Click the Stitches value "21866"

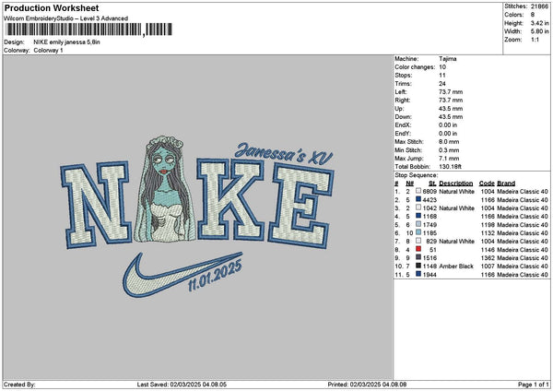tap(539, 6)
